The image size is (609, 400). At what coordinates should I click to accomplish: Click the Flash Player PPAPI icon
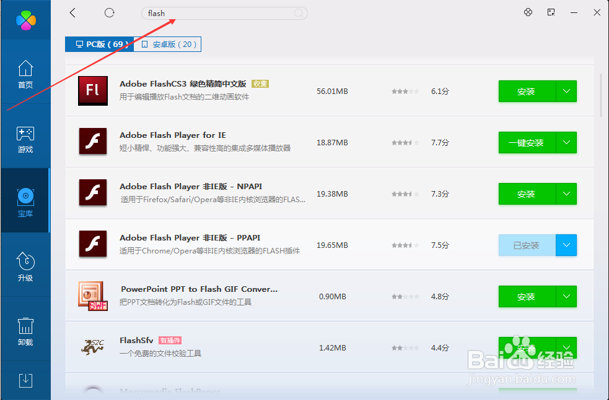coord(93,244)
